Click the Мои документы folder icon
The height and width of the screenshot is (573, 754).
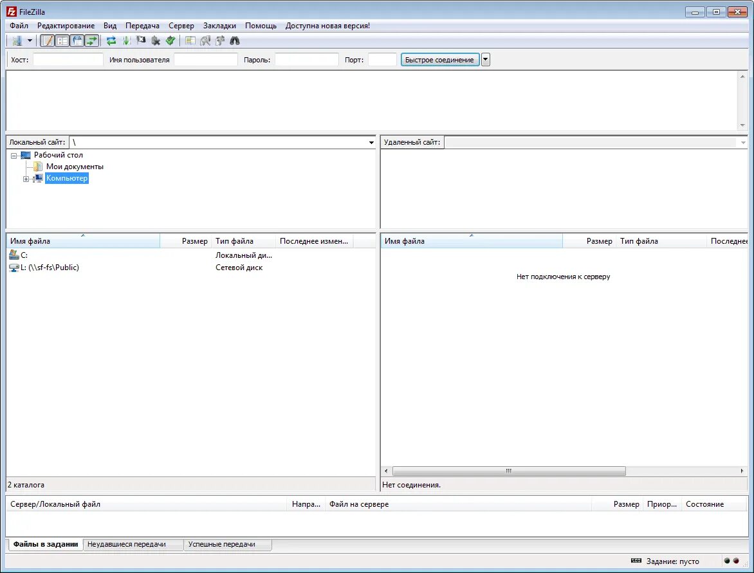(x=38, y=167)
